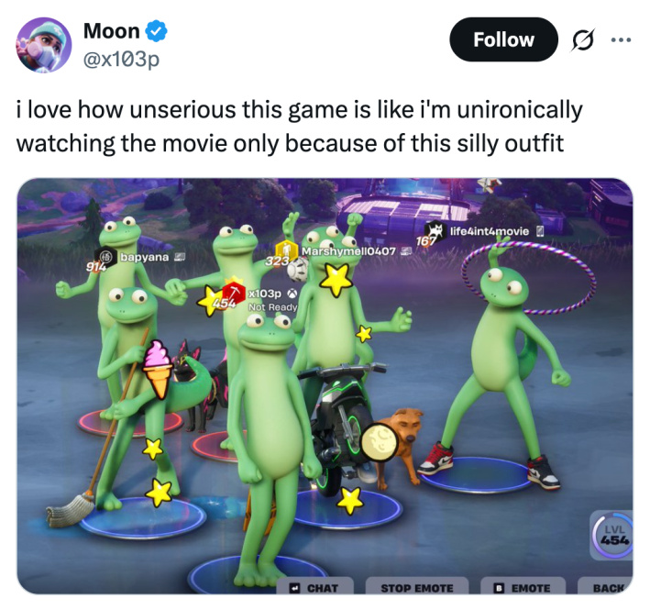Click the Moon display name
This screenshot has height=610, width=650.
click(x=111, y=31)
